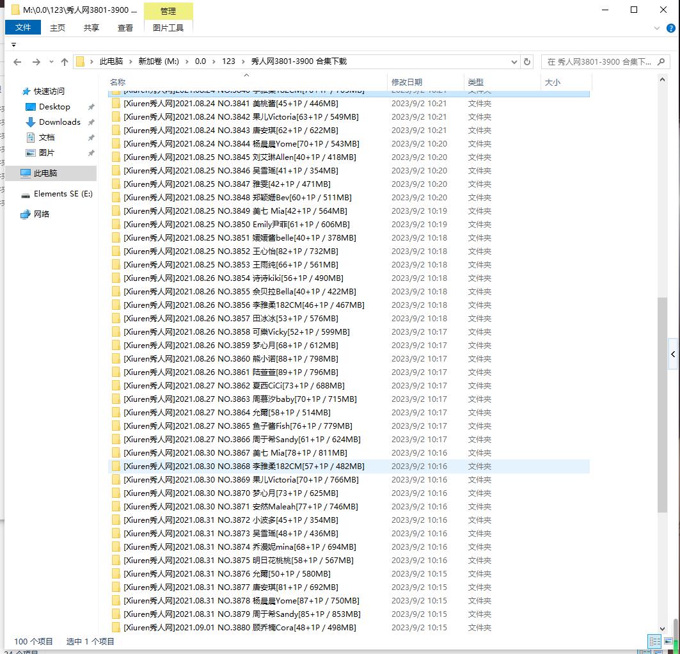This screenshot has height=654, width=680.
Task: Expand the ribbon using the chevron
Action: point(657,28)
